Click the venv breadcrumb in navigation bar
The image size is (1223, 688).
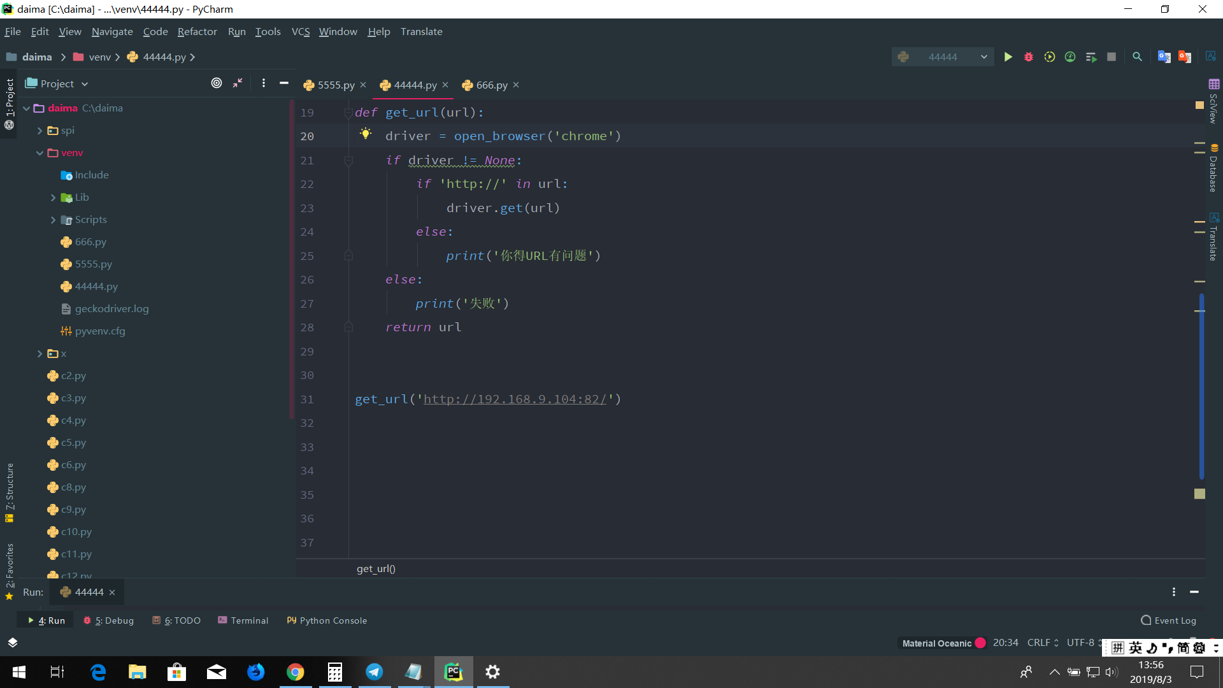coord(99,57)
